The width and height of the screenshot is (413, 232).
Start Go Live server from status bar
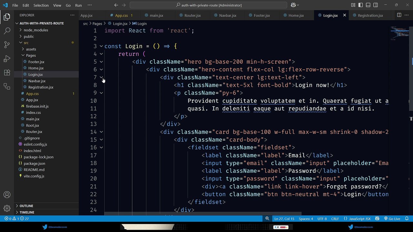click(x=392, y=219)
